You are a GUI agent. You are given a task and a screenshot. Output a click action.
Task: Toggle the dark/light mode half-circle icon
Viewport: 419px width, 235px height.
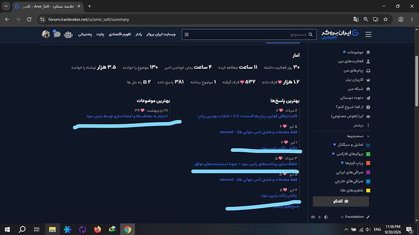(x=326, y=217)
